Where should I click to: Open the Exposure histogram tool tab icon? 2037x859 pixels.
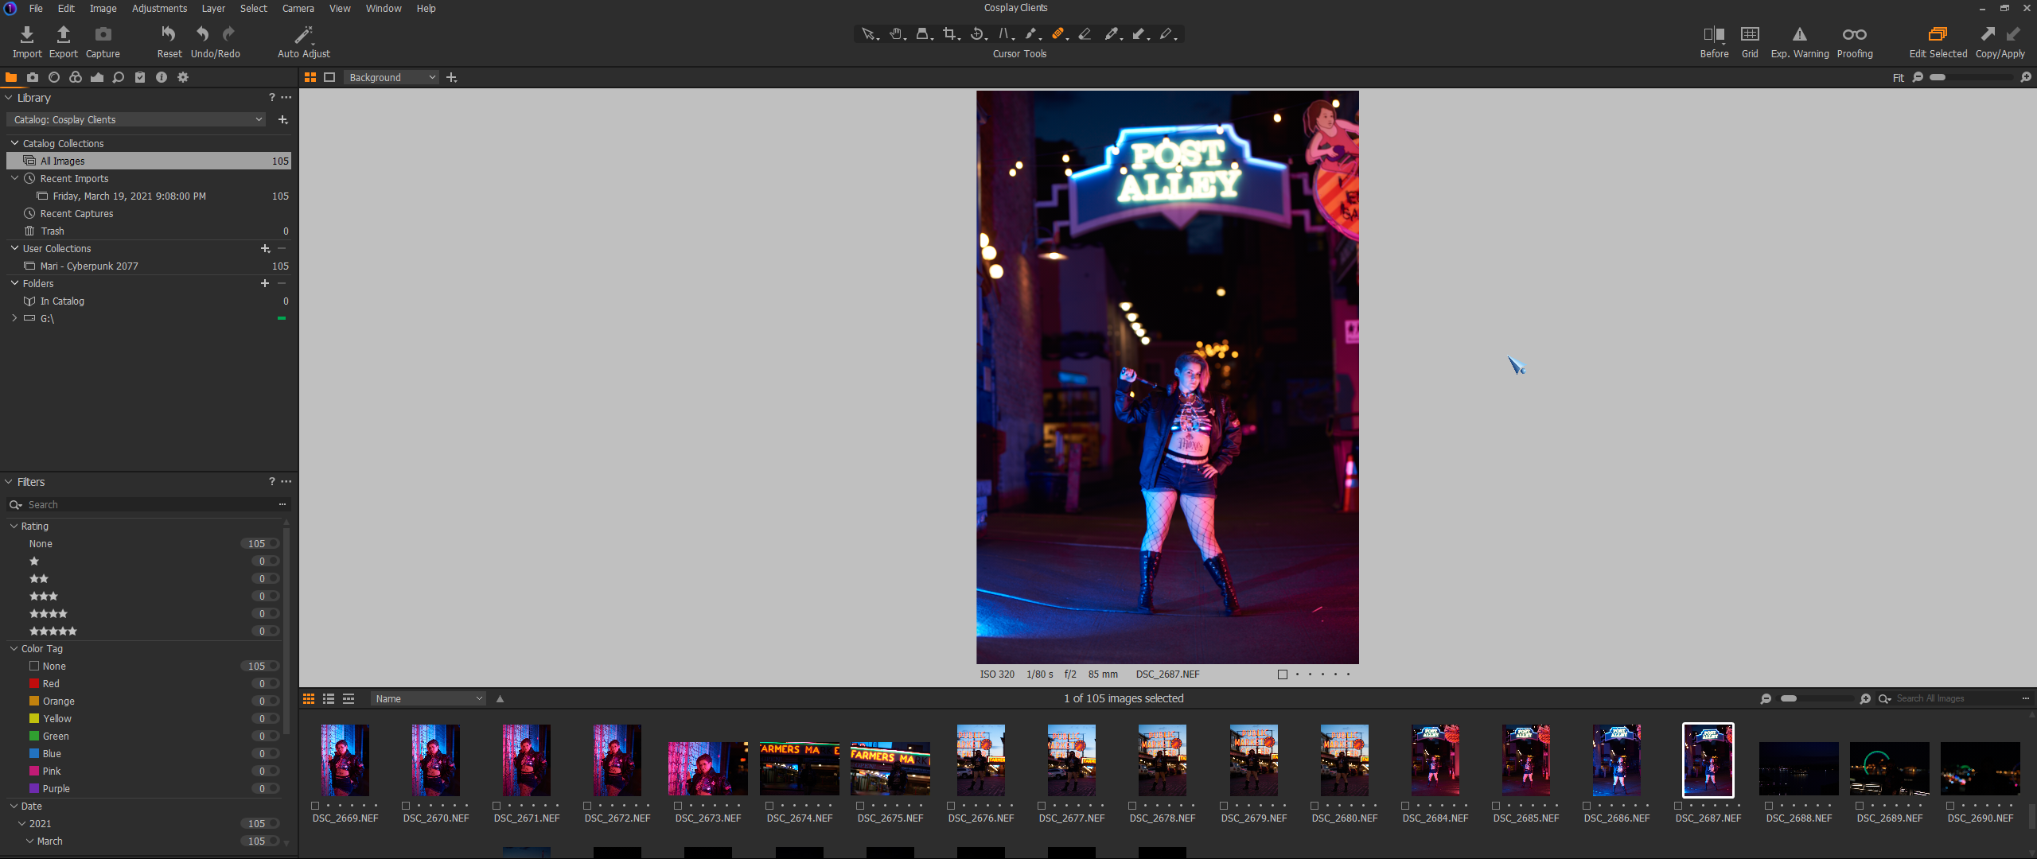click(97, 77)
